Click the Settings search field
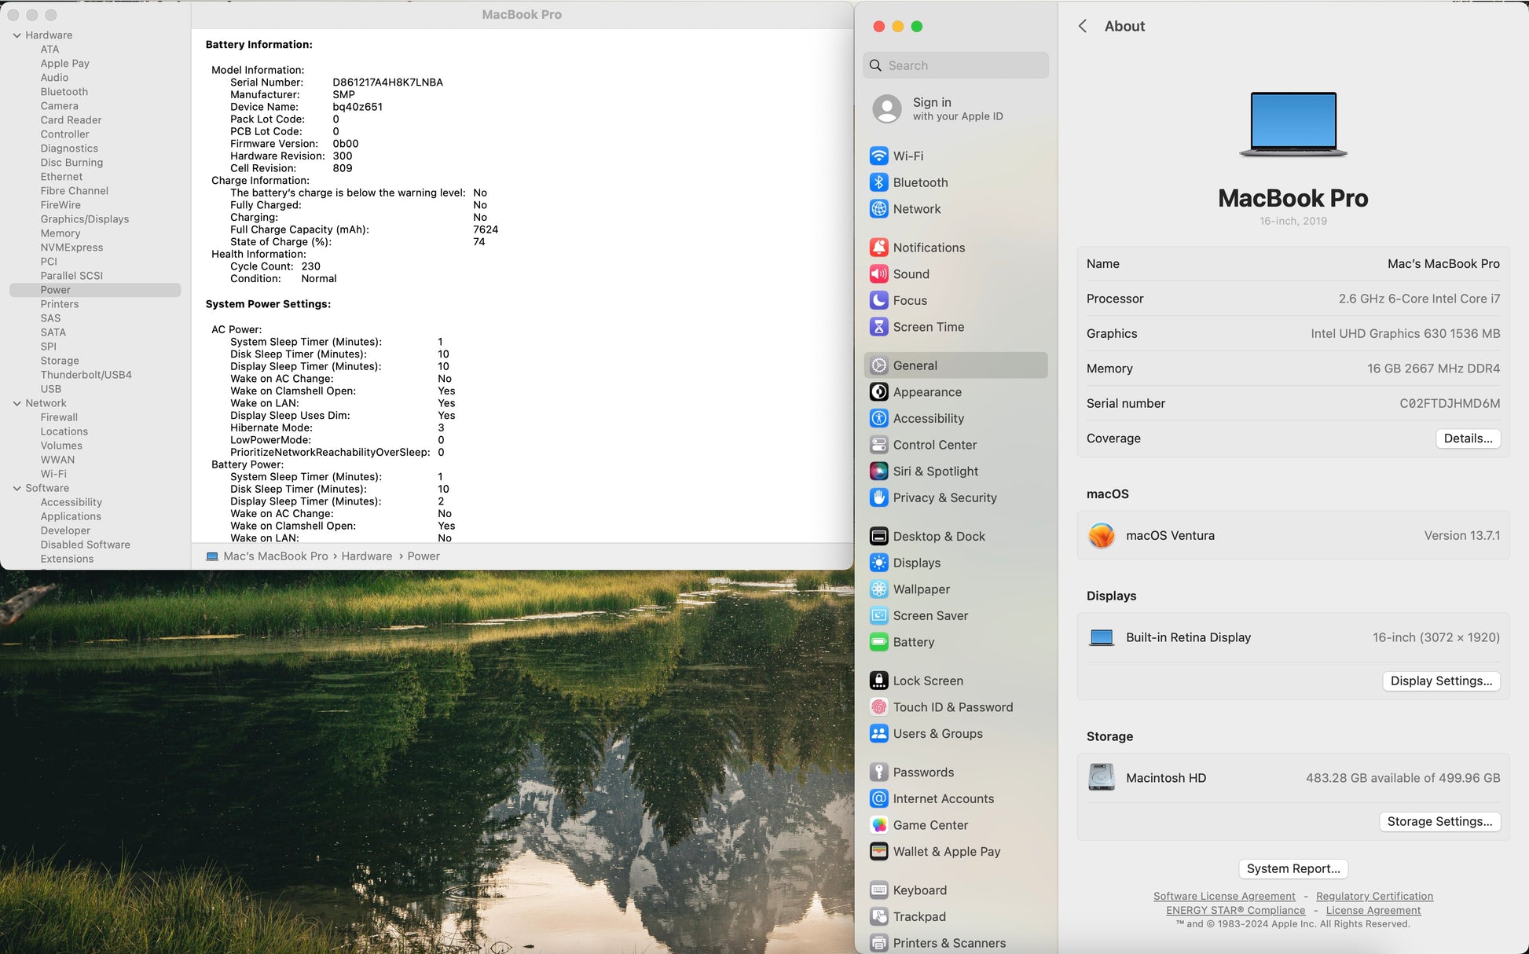The height and width of the screenshot is (954, 1529). 955,65
